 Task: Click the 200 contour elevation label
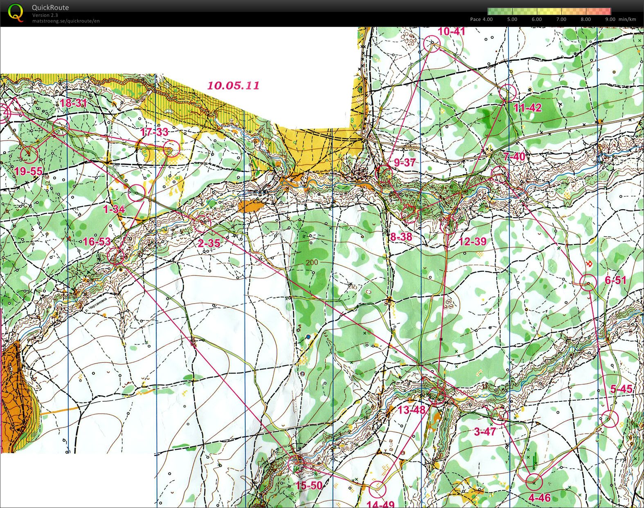point(312,262)
